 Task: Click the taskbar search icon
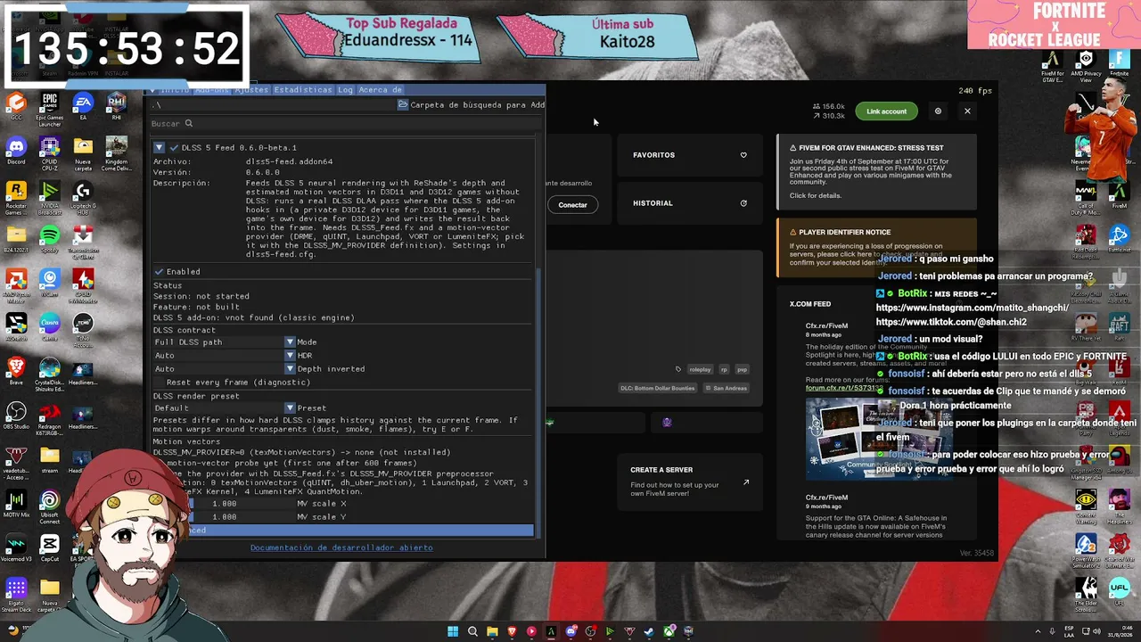[472, 631]
